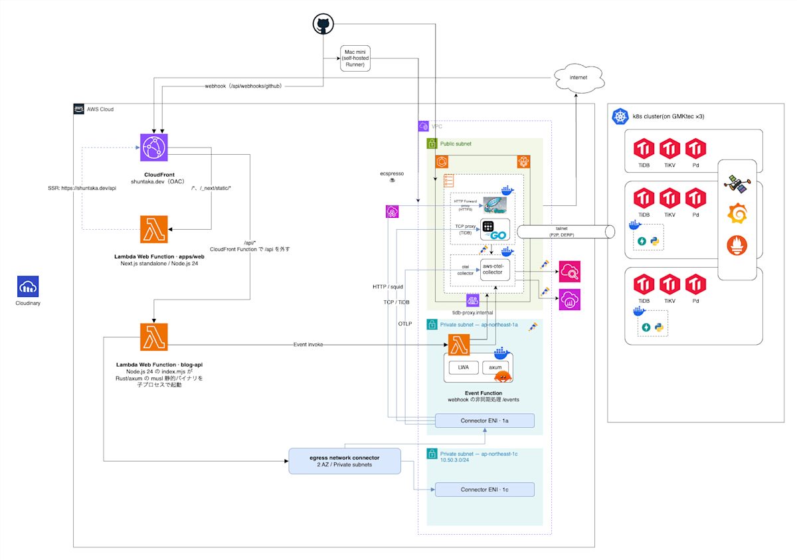This screenshot has height=560, width=797.
Task: Click the ap-northeast-1c subnet lock icon
Action: [x=432, y=455]
